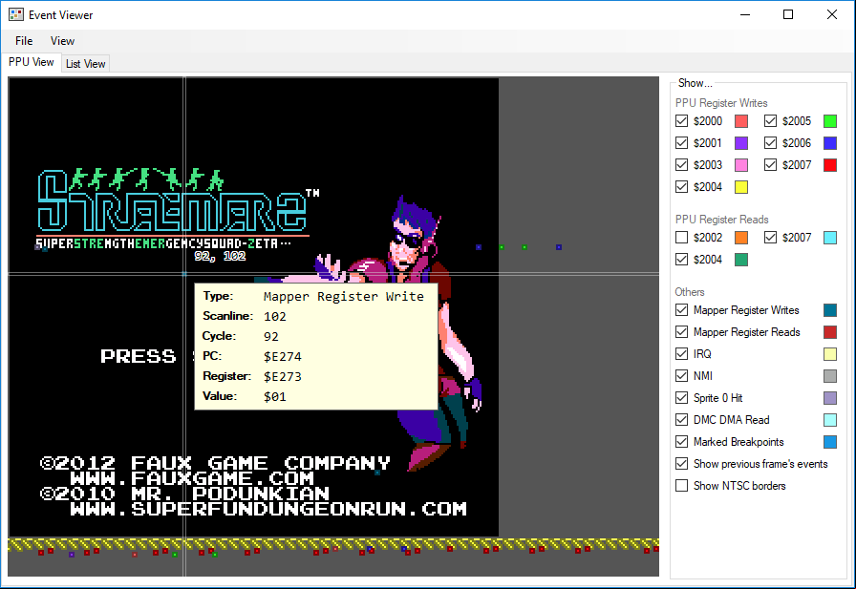
Task: Maximize the Event Viewer window
Action: (788, 14)
